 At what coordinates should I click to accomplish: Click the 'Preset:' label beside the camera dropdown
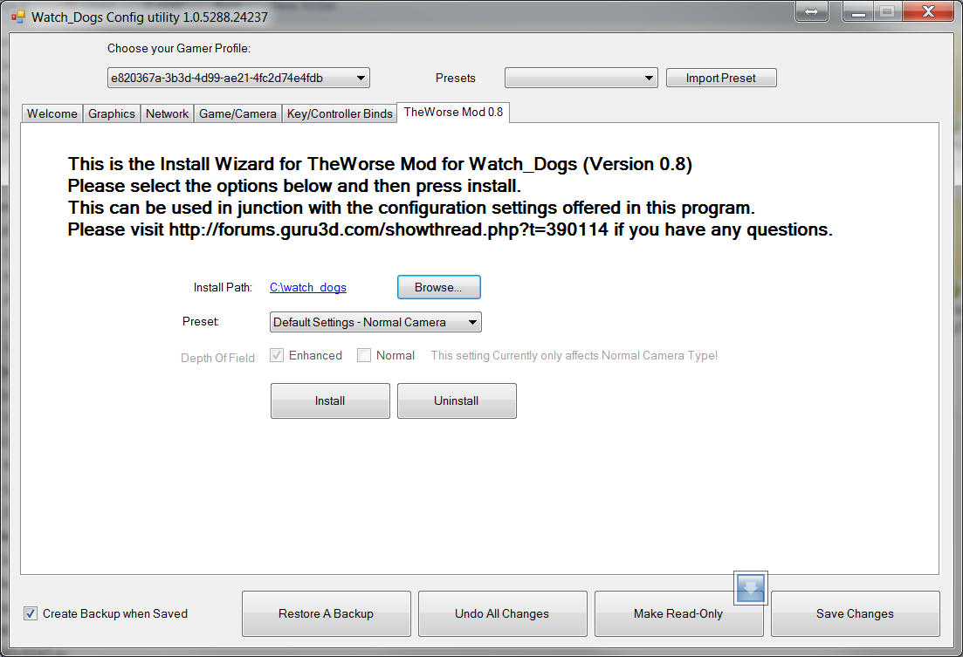click(x=201, y=321)
